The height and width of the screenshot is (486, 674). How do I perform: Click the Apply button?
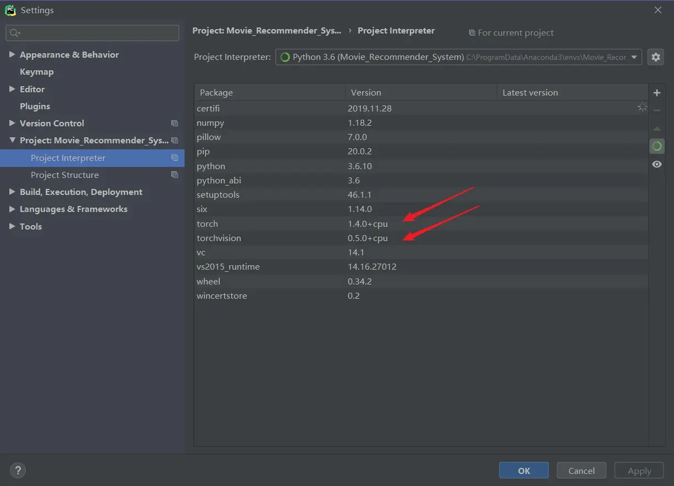coord(639,471)
